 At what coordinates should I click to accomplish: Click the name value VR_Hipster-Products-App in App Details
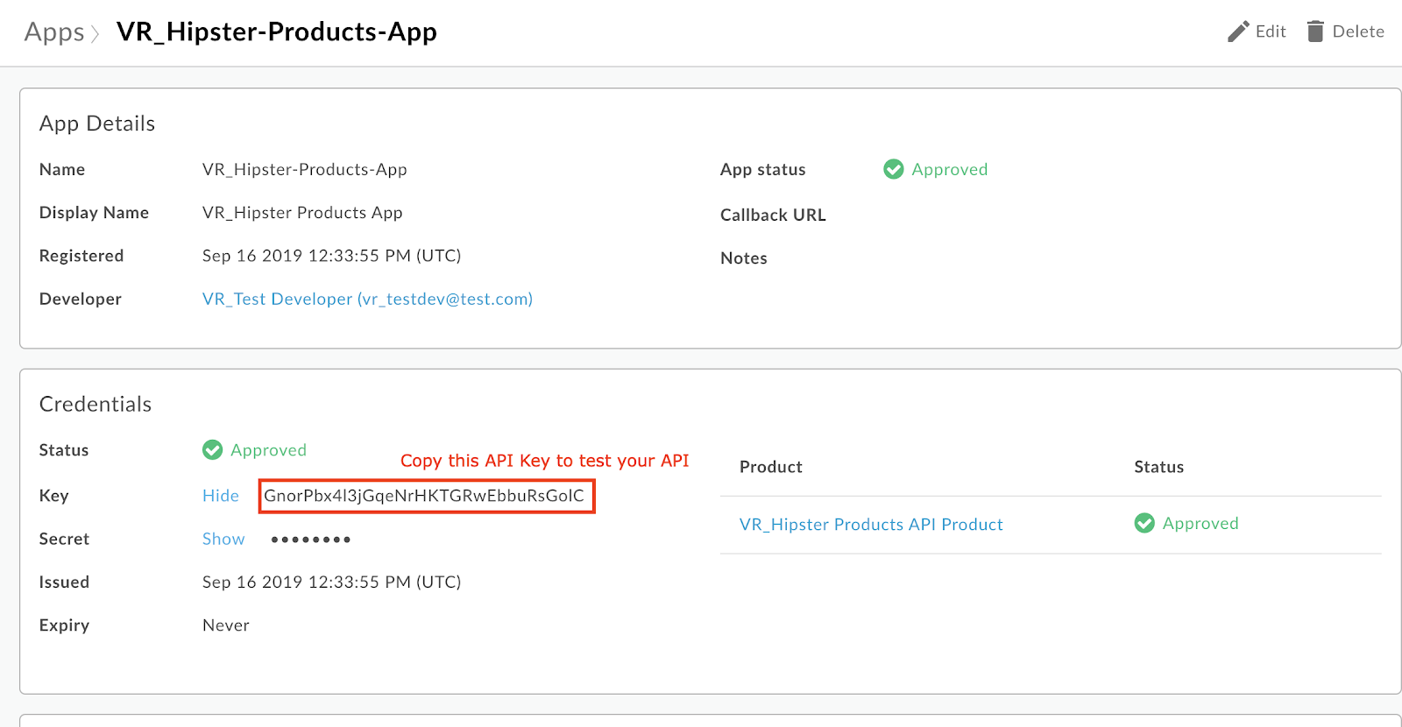(305, 169)
